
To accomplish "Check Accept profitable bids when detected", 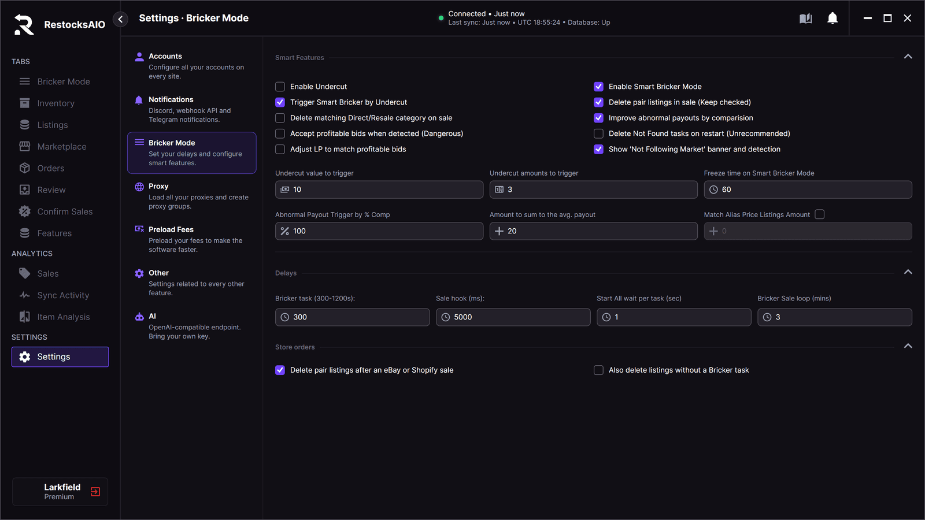I will point(280,133).
